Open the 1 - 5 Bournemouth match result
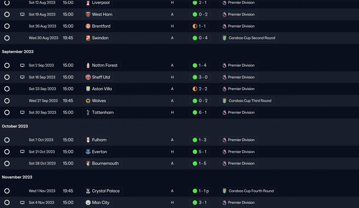The image size is (359, 208). 202,163
